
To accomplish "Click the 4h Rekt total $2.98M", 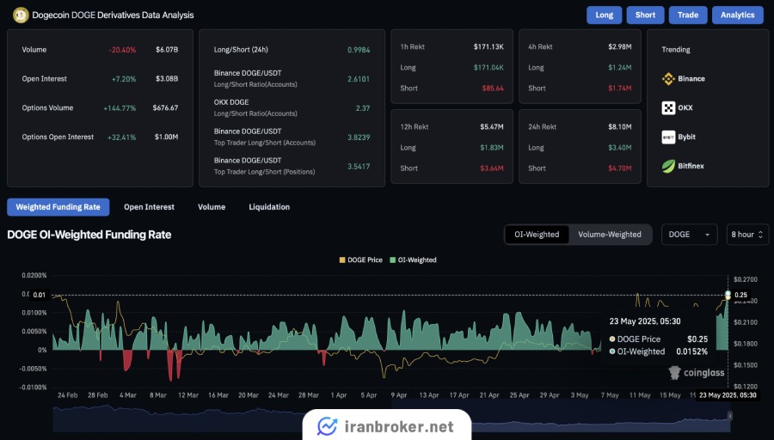I will 620,47.
